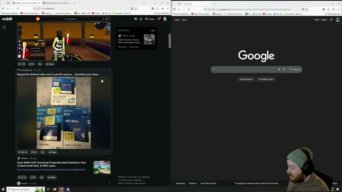Open the Digital Foundry recent post thumbnail

(149, 39)
